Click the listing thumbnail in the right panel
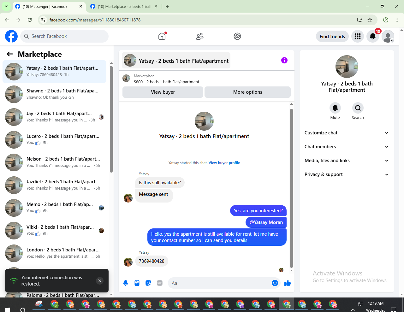This screenshot has height=312, width=404. [347, 67]
